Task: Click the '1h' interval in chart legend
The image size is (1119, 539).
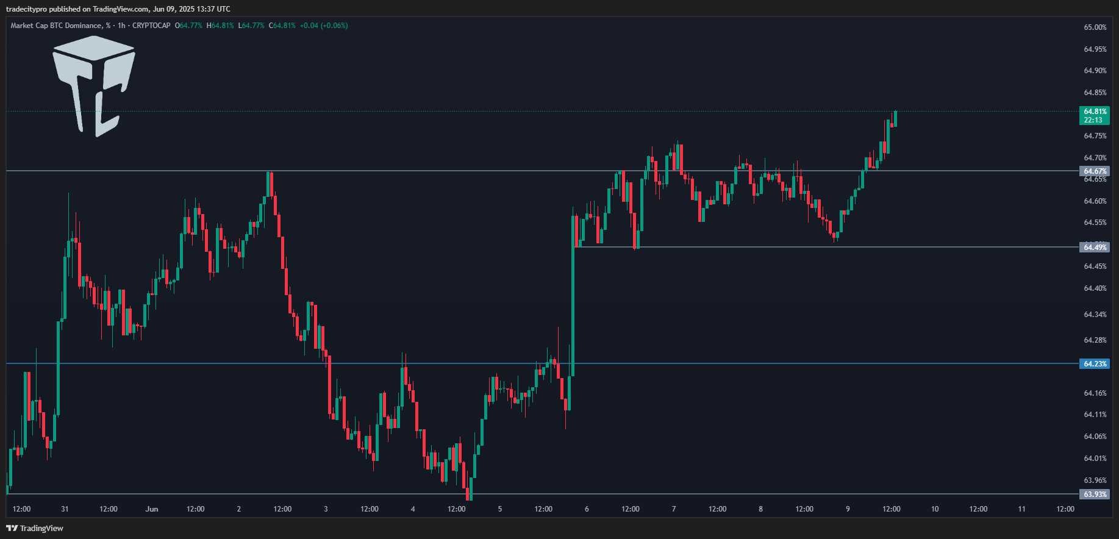Action: (121, 26)
